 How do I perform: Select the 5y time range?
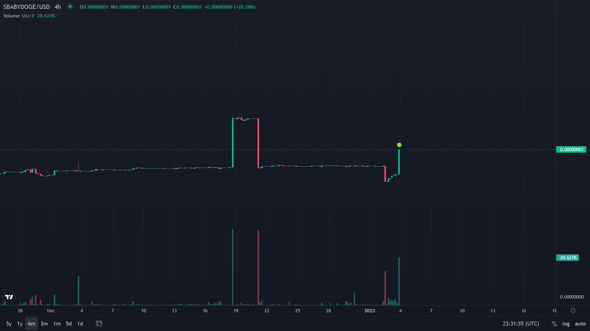9,324
